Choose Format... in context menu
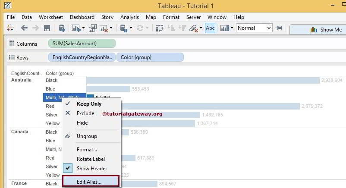The width and height of the screenshot is (346, 188). (x=92, y=149)
